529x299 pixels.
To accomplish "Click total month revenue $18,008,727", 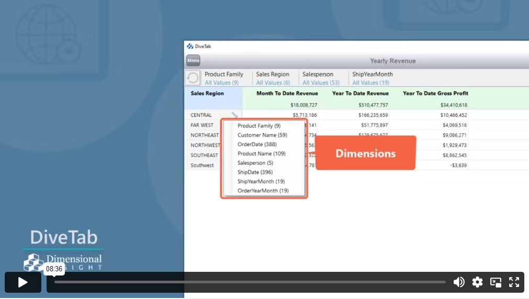I will [x=303, y=105].
